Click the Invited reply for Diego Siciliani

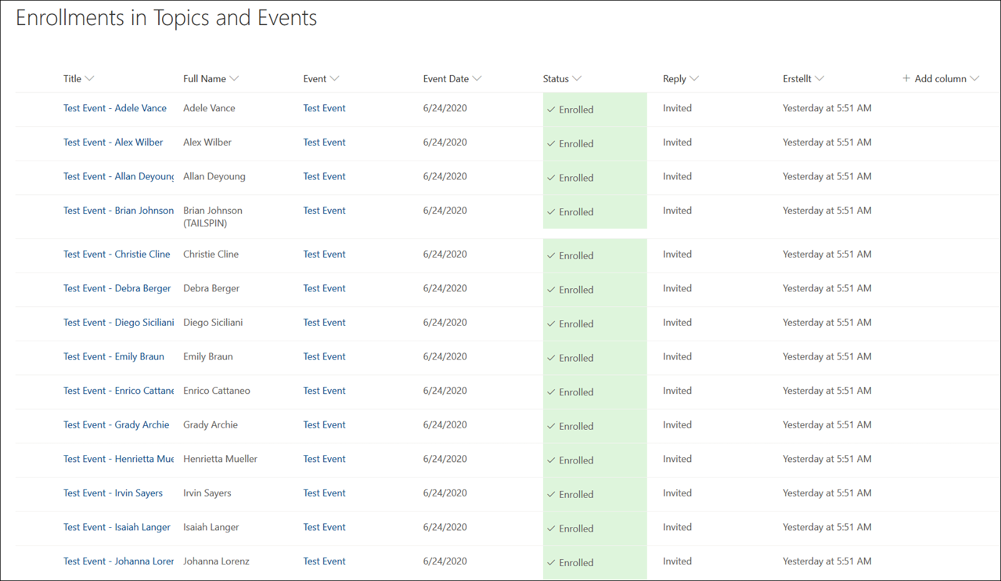coord(677,323)
